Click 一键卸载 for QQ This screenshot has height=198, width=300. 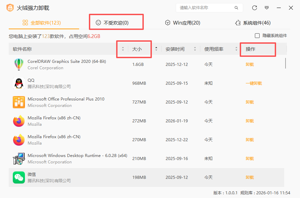click(x=254, y=83)
